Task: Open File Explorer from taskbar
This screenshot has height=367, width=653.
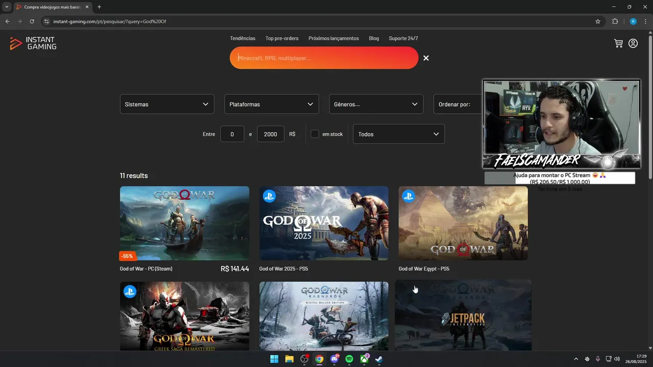Action: [289, 359]
